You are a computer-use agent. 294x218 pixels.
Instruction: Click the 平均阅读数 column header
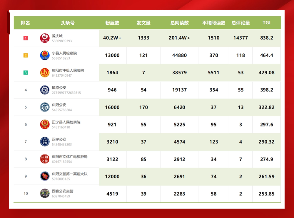(x=213, y=23)
